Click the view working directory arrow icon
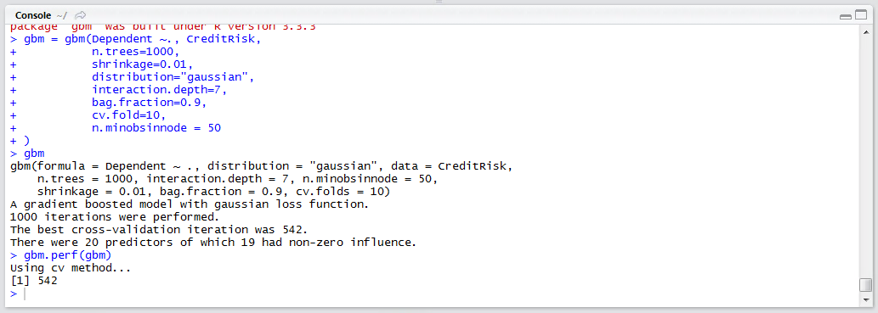This screenshot has width=878, height=313. point(80,15)
